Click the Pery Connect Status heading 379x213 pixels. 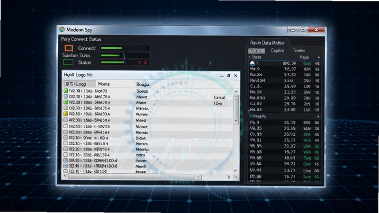click(x=81, y=39)
